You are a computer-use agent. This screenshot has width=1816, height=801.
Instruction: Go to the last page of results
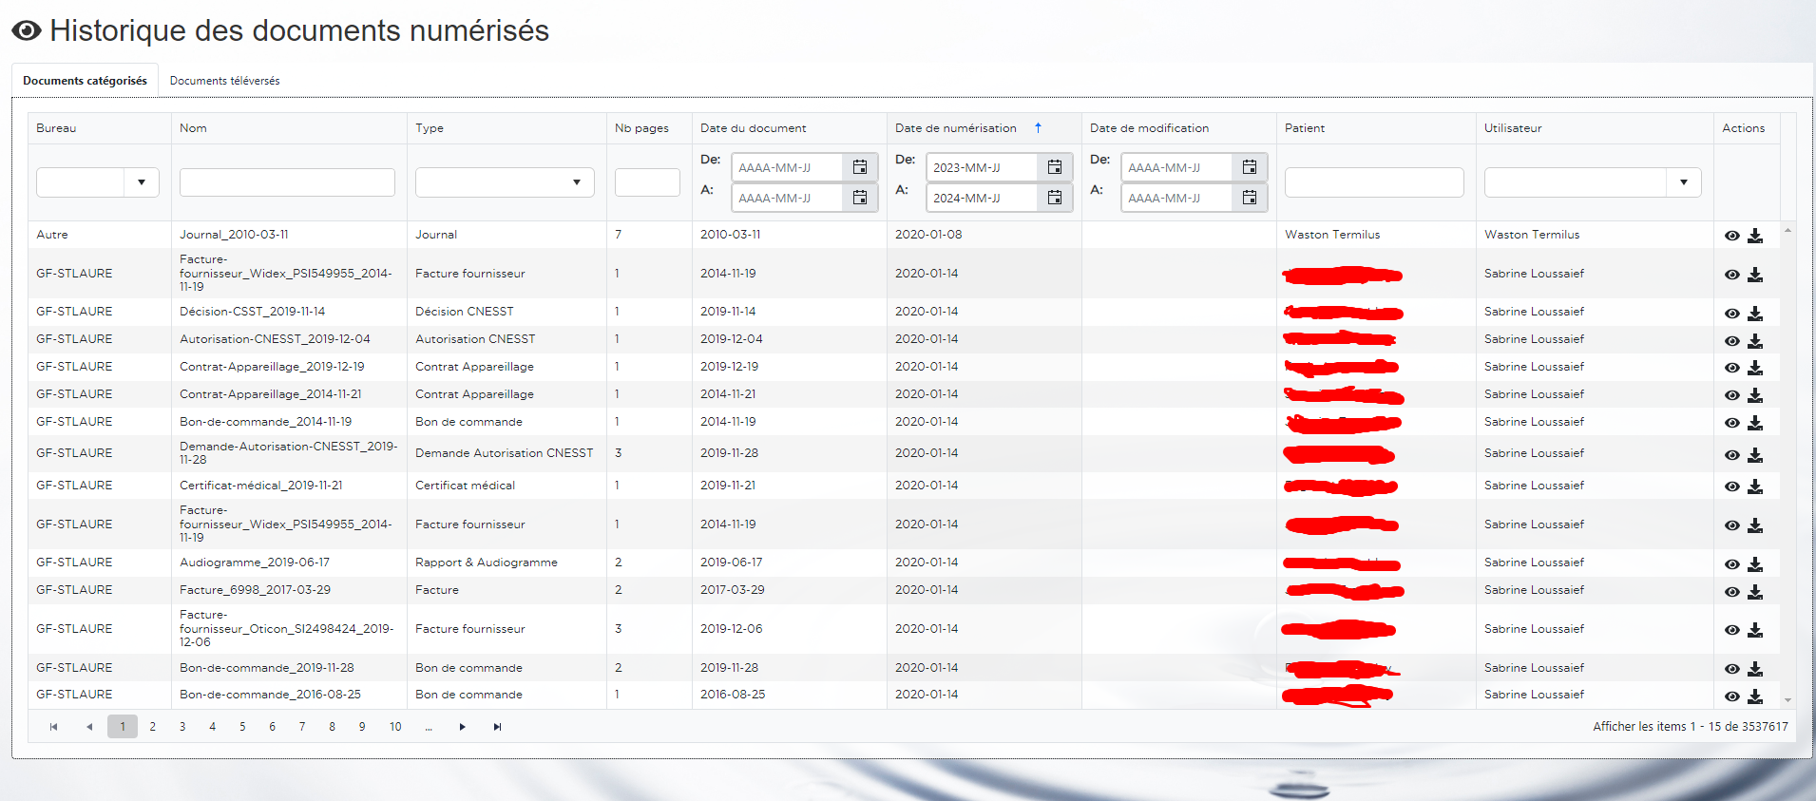tap(496, 727)
